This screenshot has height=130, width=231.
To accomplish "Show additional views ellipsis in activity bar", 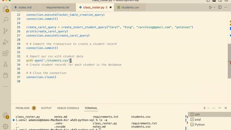I will tap(6, 86).
